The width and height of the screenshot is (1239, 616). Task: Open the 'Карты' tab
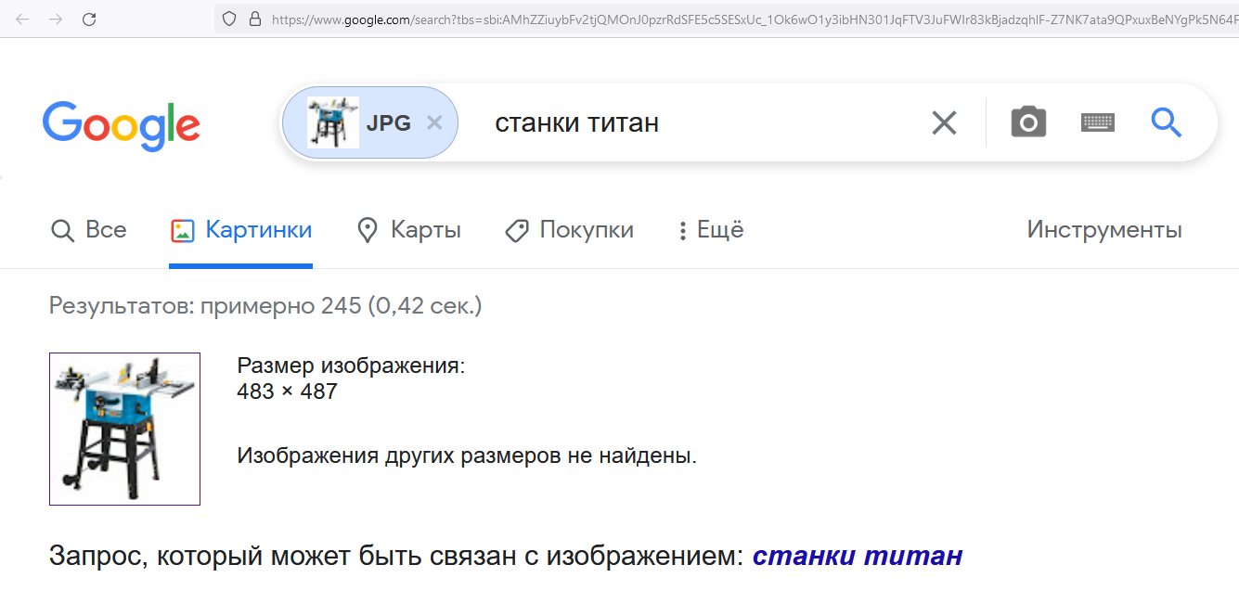click(409, 230)
